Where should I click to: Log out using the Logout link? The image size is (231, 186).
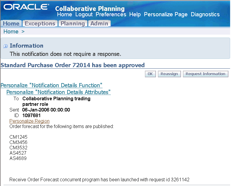click(x=84, y=14)
